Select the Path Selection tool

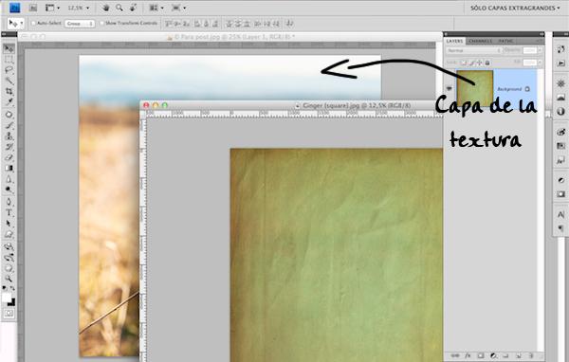click(x=9, y=224)
